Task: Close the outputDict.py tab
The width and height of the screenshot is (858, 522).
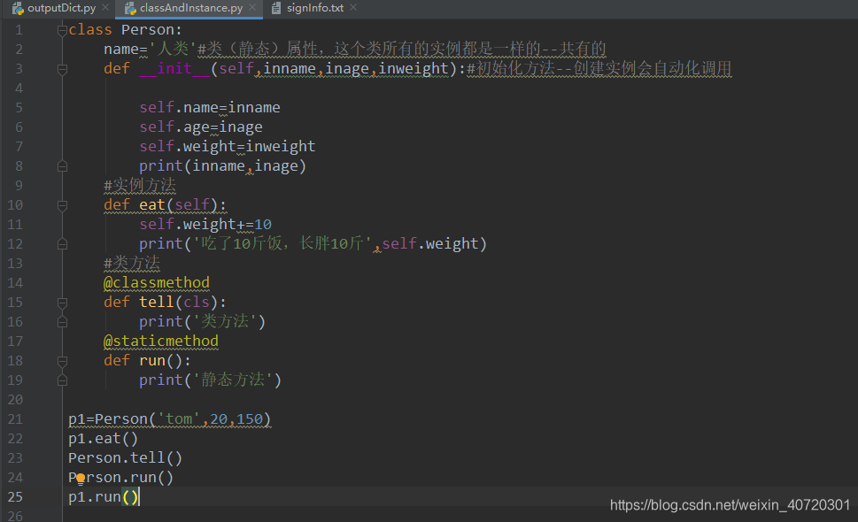Action: pyautogui.click(x=105, y=8)
